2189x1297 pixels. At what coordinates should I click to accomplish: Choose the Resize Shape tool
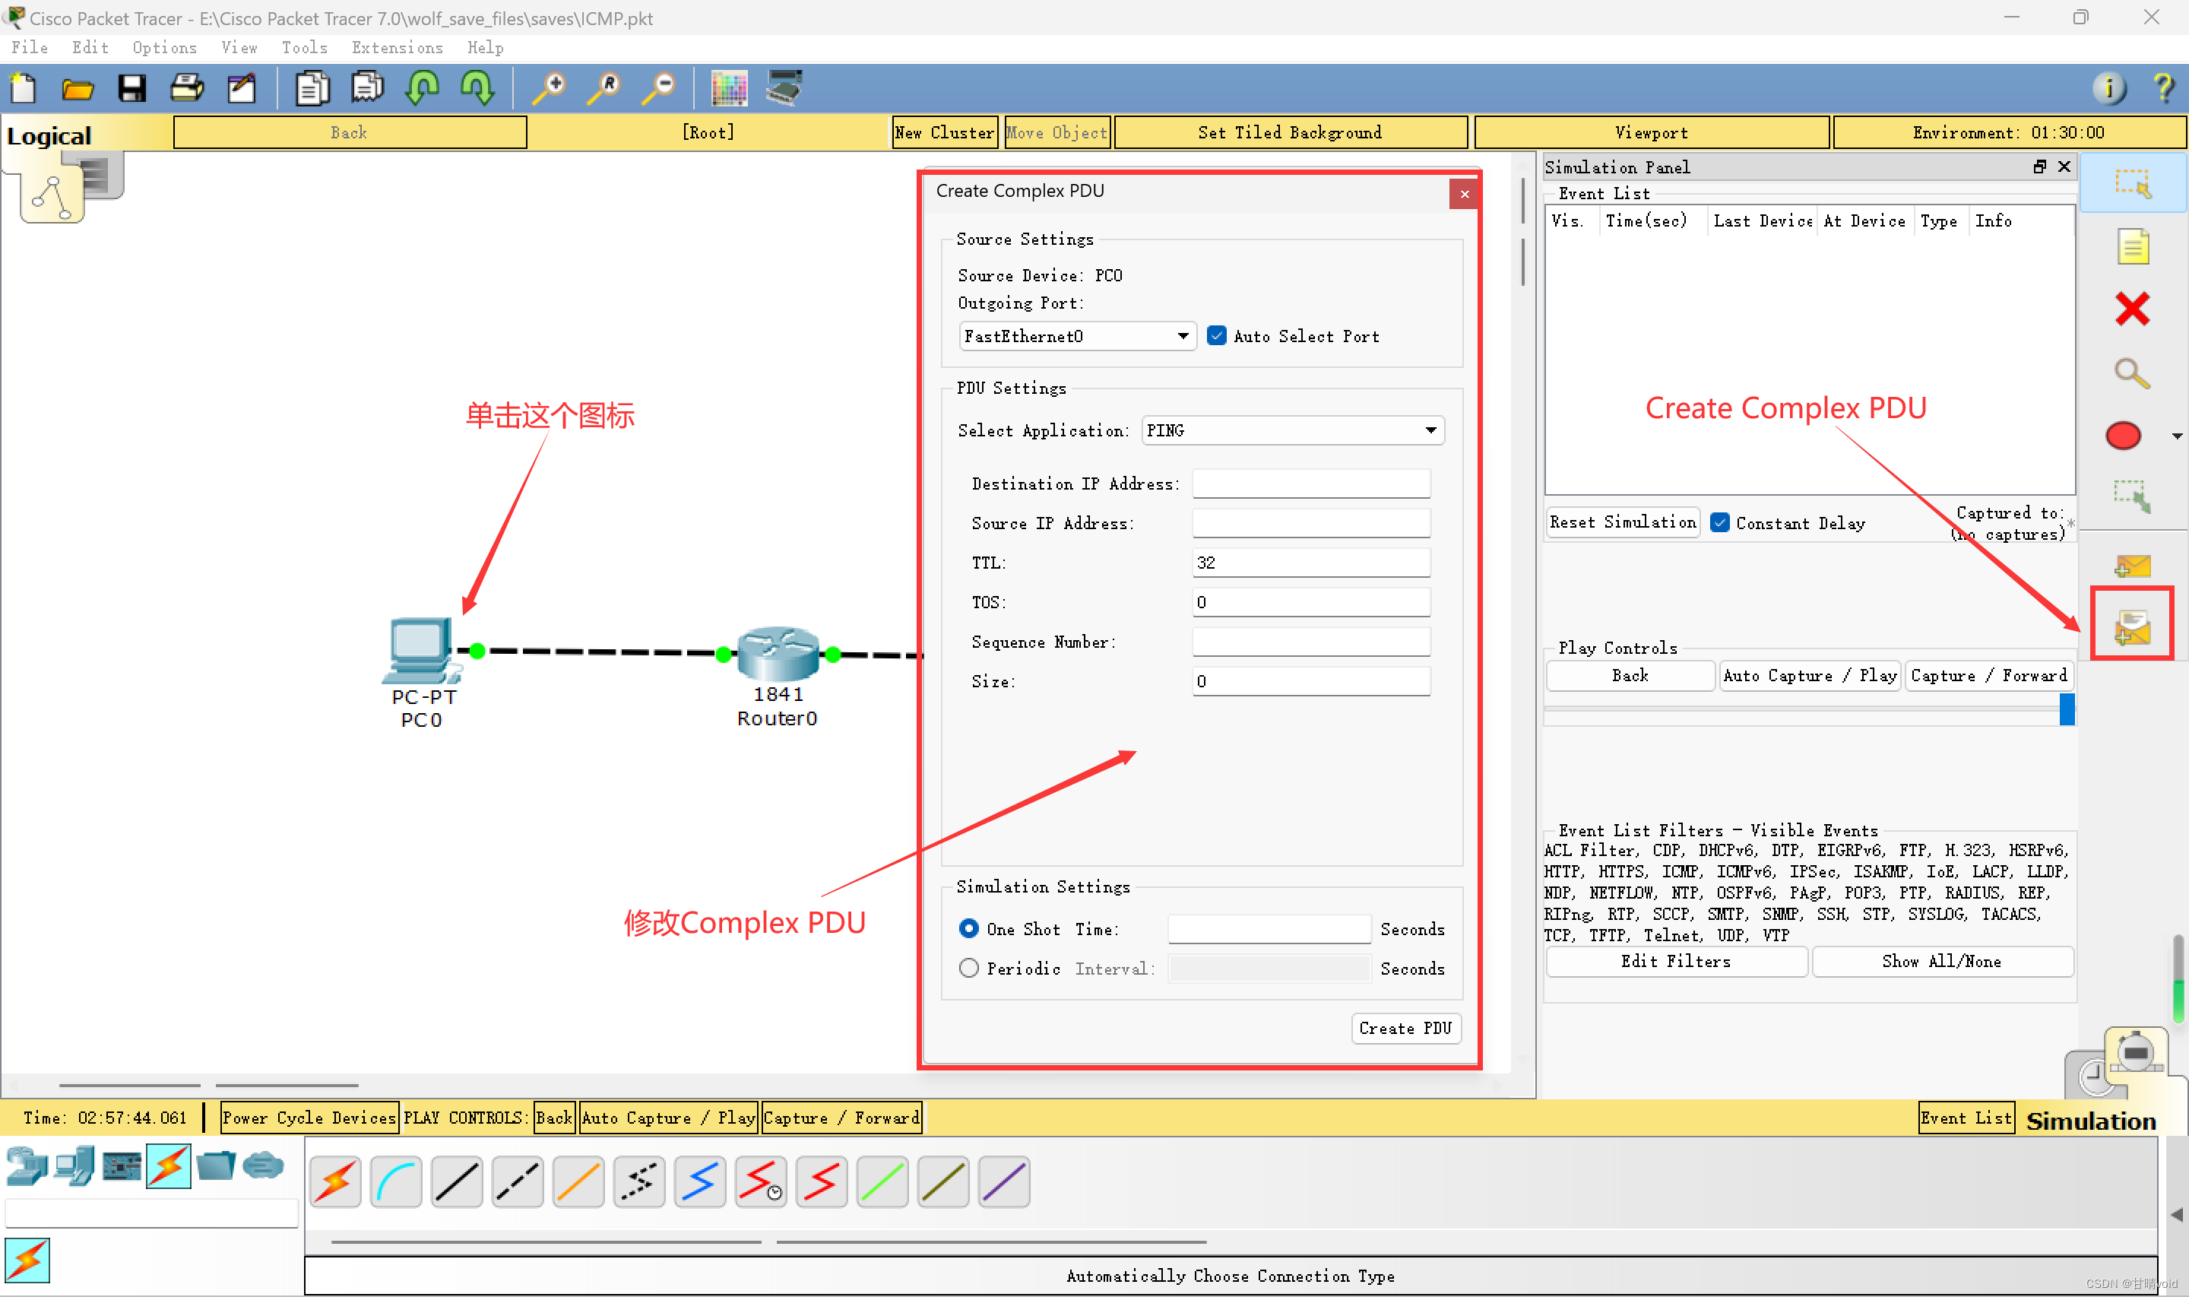[x=2132, y=496]
